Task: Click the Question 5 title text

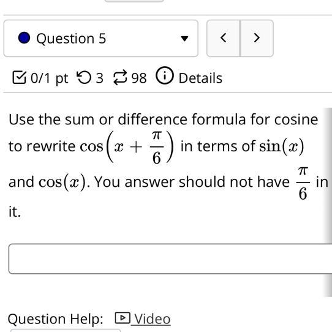Action: coord(71,39)
